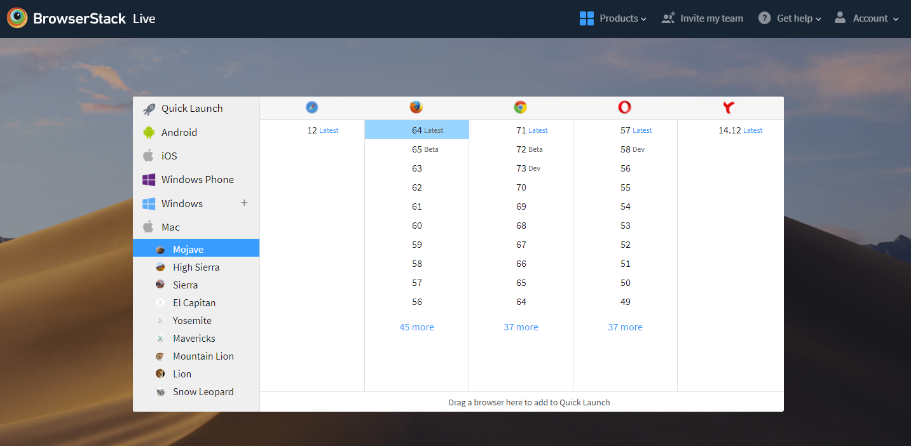Click the BrowserStack logo icon
The width and height of the screenshot is (911, 446).
17,18
